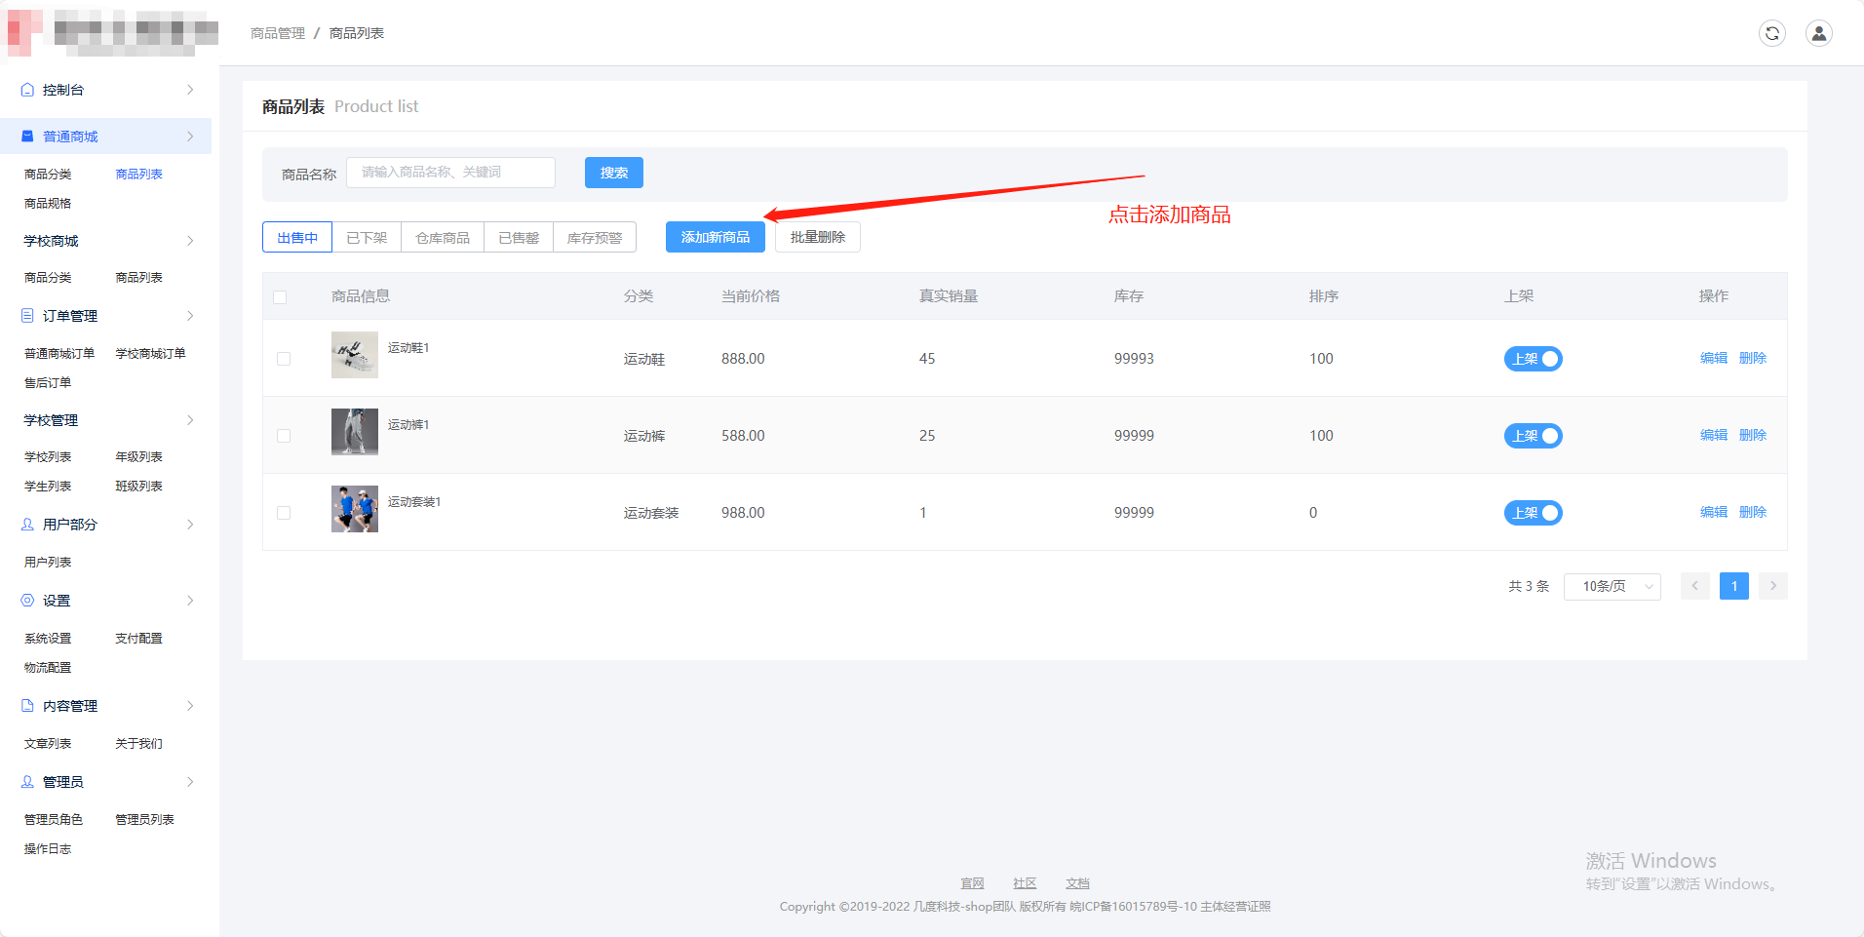Click the 管理员 user icon
The width and height of the screenshot is (1864, 937).
[27, 782]
